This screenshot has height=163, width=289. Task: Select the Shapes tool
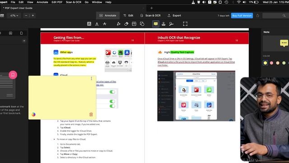142,24
